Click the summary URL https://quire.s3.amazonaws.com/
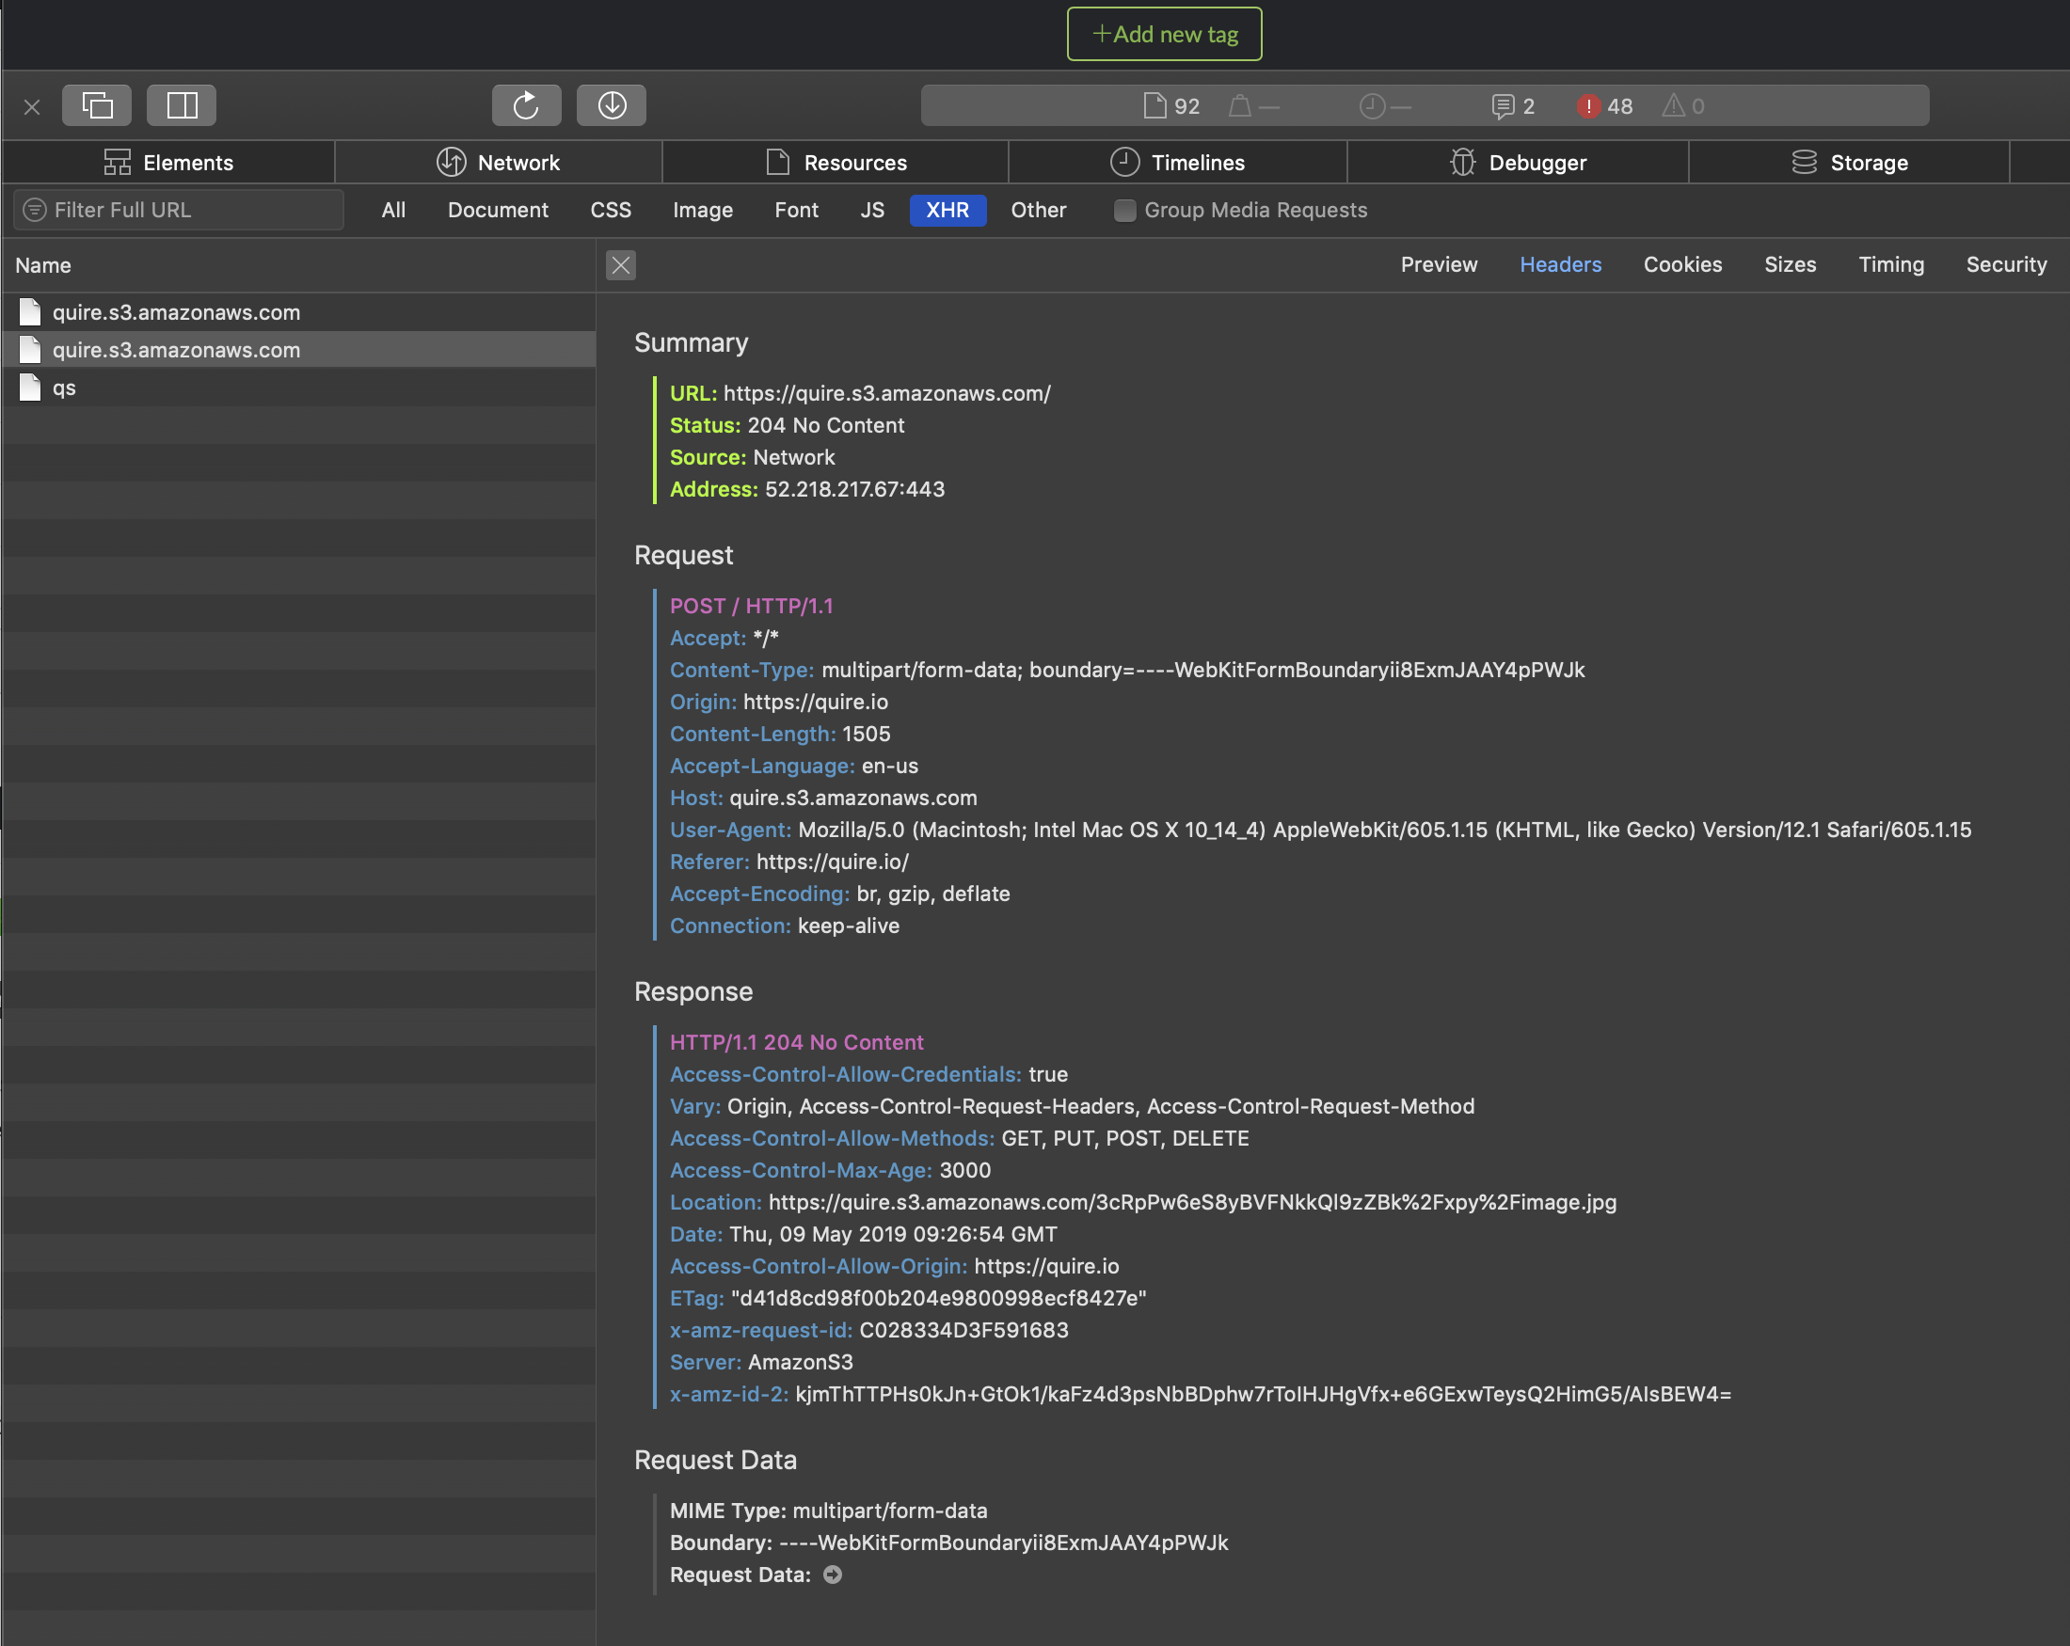 (x=887, y=393)
